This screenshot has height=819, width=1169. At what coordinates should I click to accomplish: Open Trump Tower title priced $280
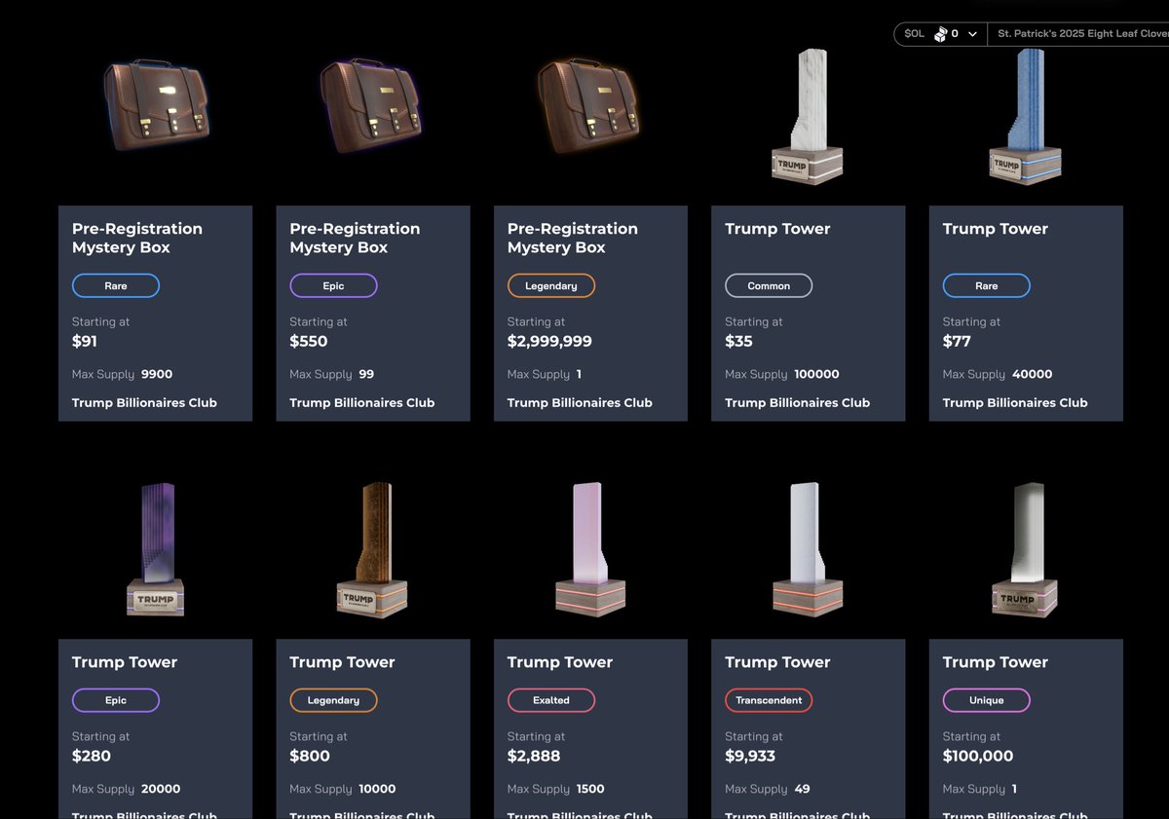click(x=125, y=662)
